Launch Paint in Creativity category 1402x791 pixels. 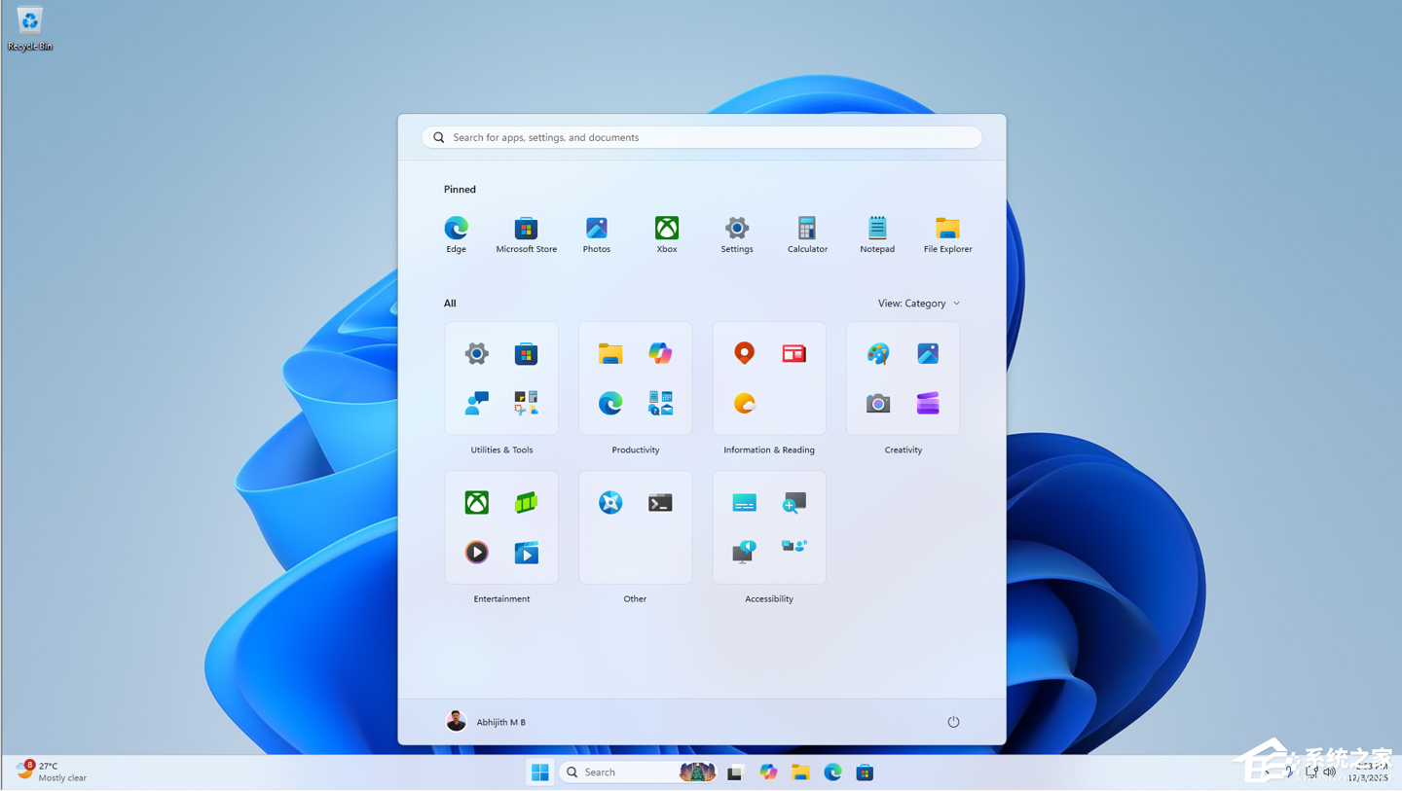878,353
